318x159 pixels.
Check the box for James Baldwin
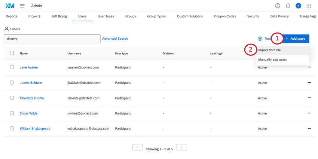(12, 83)
